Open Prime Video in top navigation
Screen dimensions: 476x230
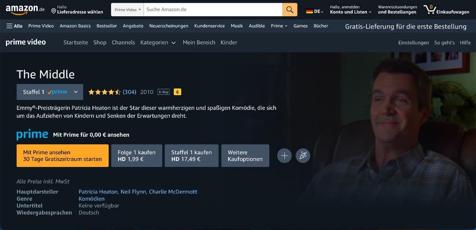[41, 26]
